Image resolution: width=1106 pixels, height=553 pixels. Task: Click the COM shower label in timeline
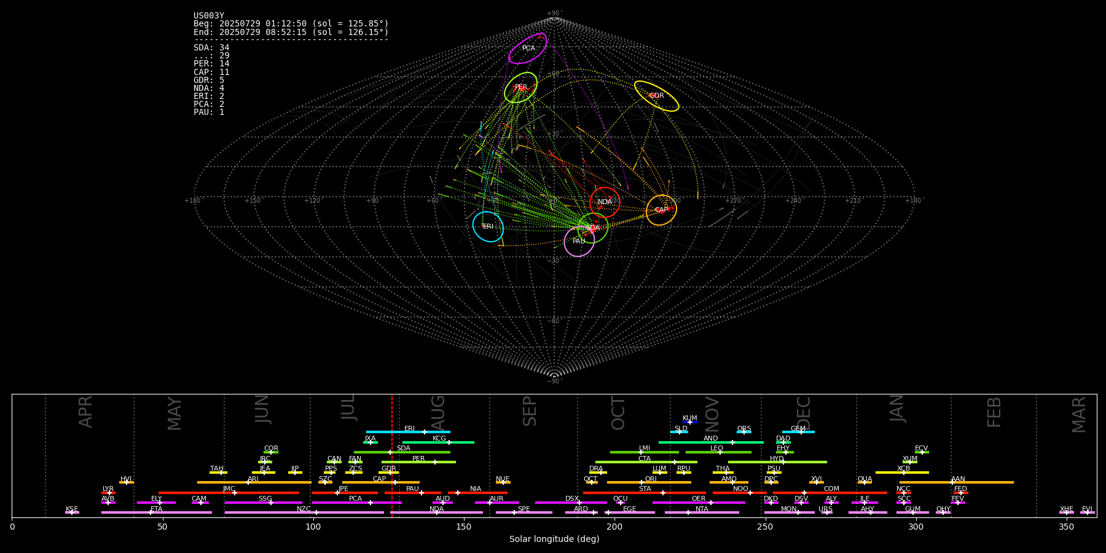point(831,489)
